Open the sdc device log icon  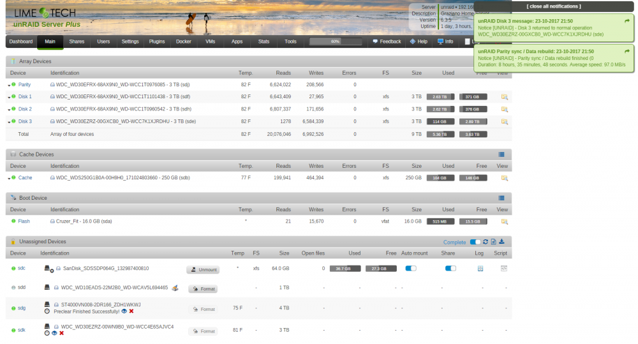[x=480, y=269]
